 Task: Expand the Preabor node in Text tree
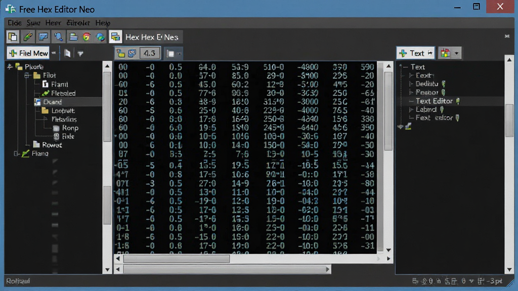coord(411,92)
